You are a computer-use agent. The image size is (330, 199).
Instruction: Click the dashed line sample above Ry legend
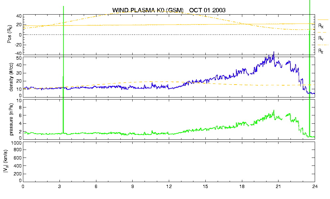(x=322, y=33)
